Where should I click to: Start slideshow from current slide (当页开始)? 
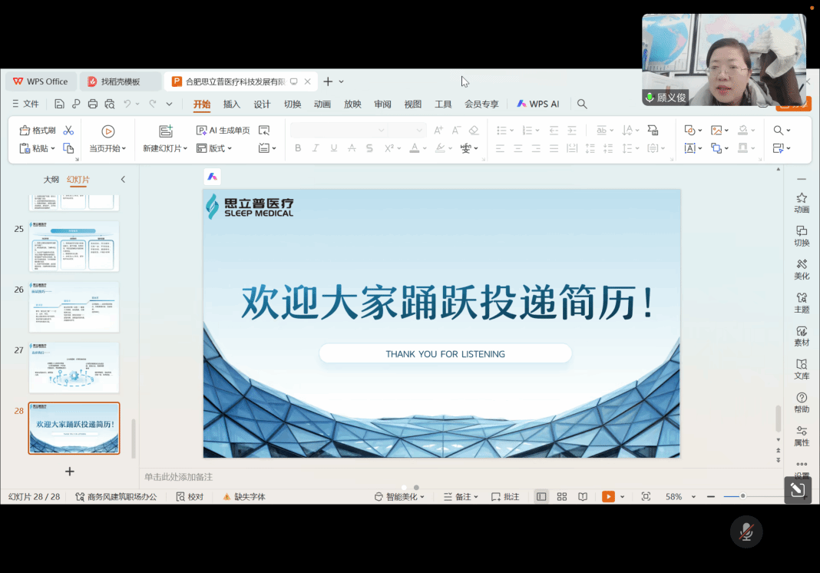[108, 132]
